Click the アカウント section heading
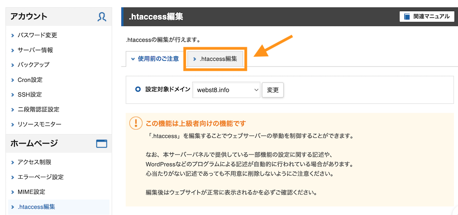The image size is (458, 215). tap(29, 16)
